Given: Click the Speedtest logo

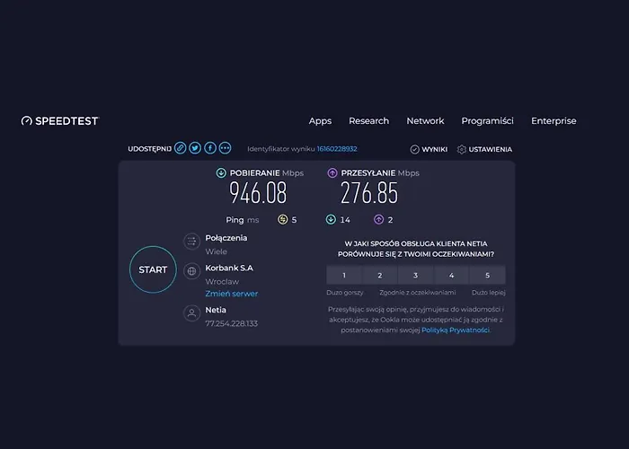Looking at the screenshot, I should pos(59,121).
